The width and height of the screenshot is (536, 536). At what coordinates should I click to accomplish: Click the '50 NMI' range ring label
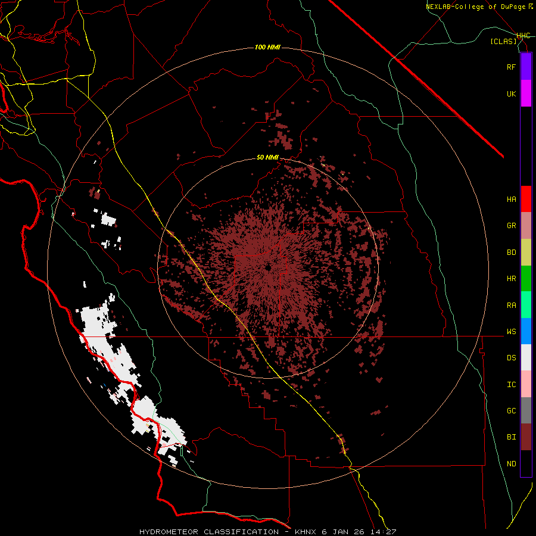click(267, 157)
